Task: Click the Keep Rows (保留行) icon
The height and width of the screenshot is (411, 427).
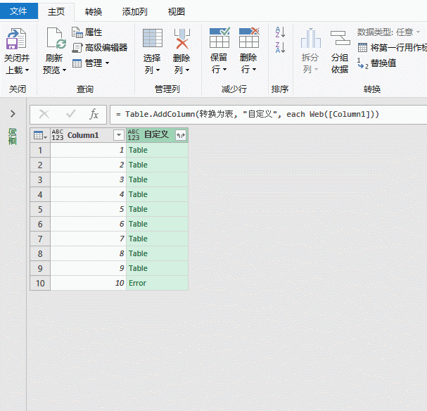Action: click(219, 37)
